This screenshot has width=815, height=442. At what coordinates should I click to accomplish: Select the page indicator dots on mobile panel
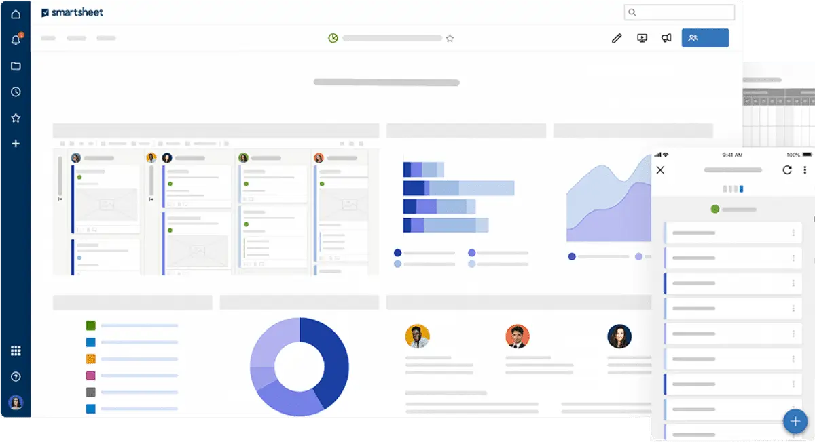coord(733,188)
